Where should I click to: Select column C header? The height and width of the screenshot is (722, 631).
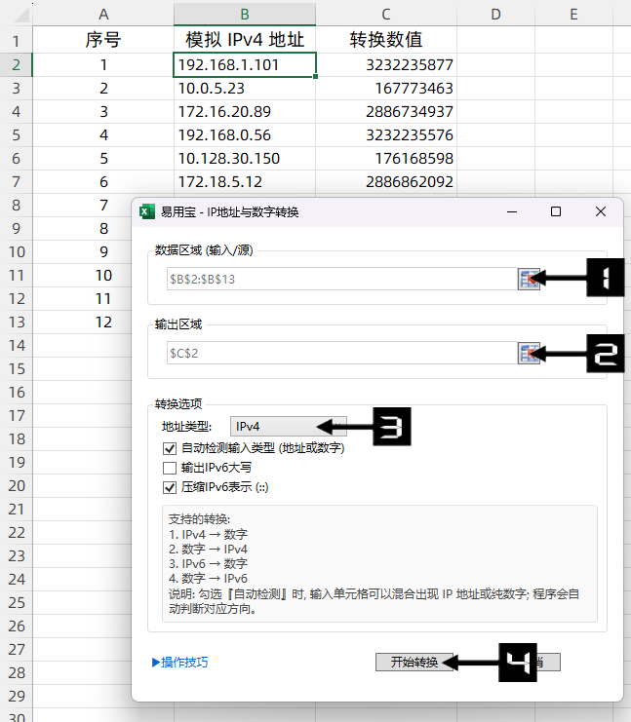[x=386, y=14]
